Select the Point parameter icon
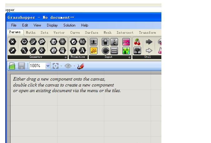This screenshot has height=143, width=211. [12, 42]
